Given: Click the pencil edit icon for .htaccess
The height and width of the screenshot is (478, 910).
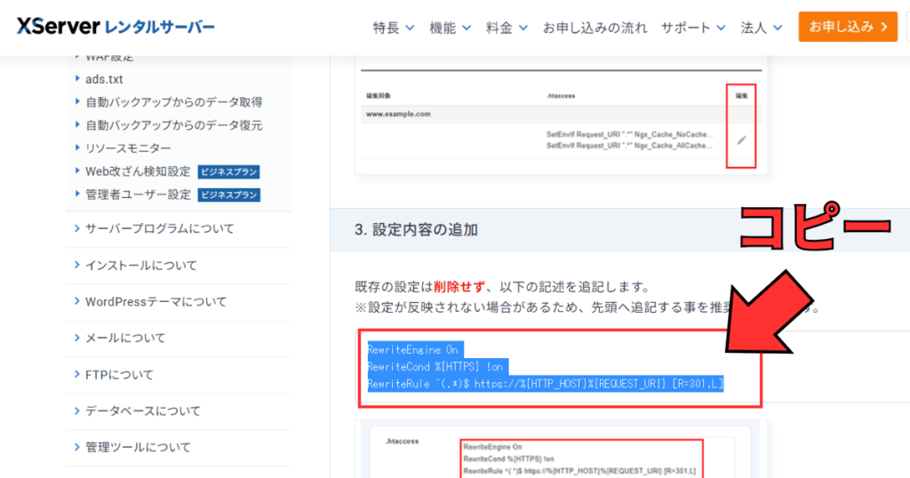Looking at the screenshot, I should click(741, 139).
